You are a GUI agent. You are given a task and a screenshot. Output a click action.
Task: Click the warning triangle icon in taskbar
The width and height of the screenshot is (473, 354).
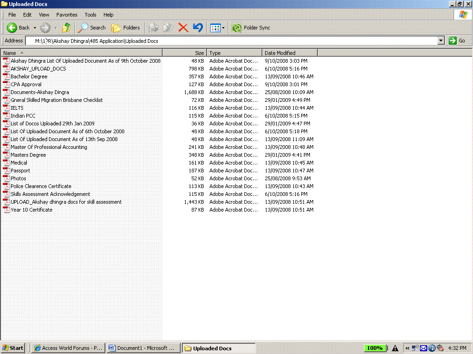tap(395, 348)
